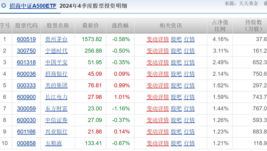The image size is (267, 151).
Task: Open 行情 for 招商银行 row
Action: pos(189,74)
